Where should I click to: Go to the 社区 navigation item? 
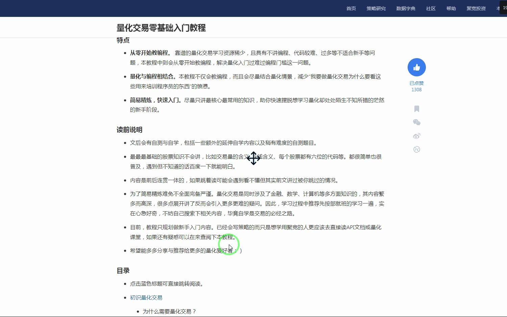pyautogui.click(x=431, y=8)
